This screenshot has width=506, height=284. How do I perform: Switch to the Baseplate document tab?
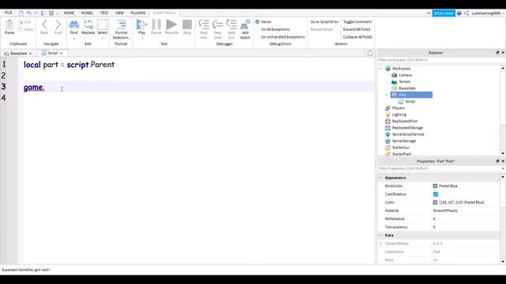coord(18,53)
